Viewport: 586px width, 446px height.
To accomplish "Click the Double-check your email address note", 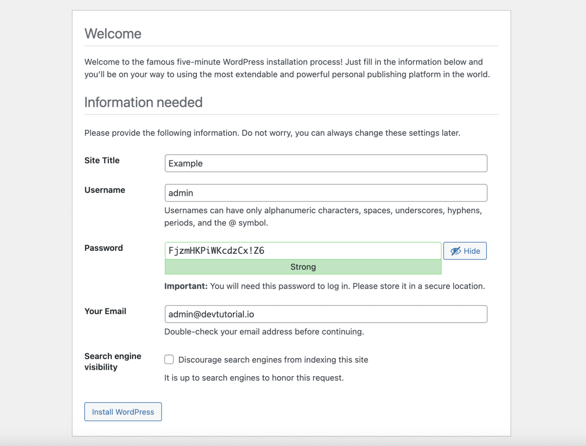I will [x=264, y=332].
